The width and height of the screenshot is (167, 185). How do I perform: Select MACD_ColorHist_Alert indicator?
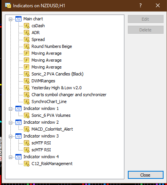point(52,129)
